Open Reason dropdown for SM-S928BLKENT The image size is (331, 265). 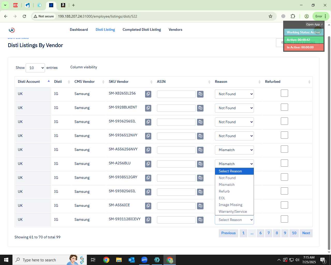(234, 108)
